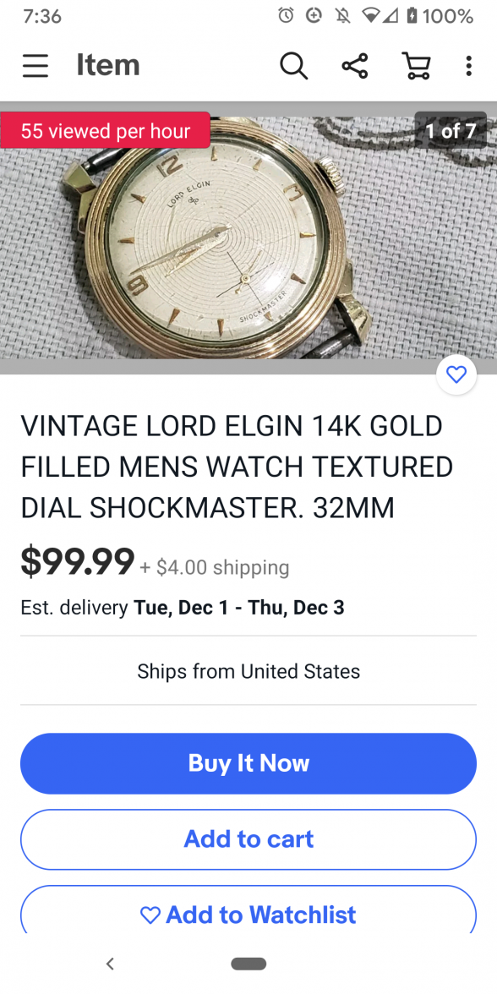This screenshot has width=497, height=994.
Task: View the $4.00 shipping details
Action: [215, 566]
